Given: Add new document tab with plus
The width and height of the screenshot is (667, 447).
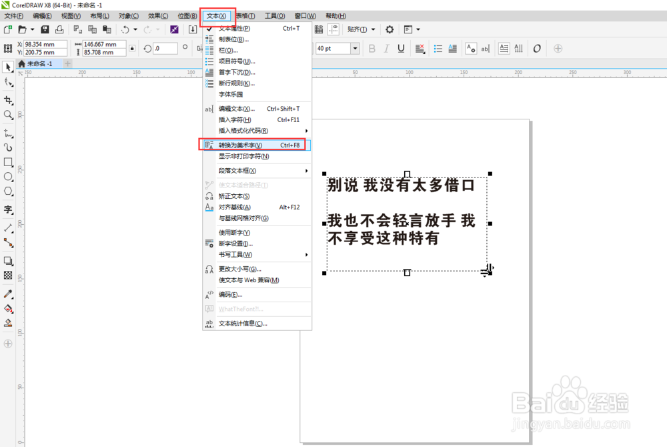Looking at the screenshot, I should [67, 64].
